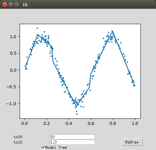Screen dimensions: 156x150
Task: Focus the tolS input field
Action: click(x=72, y=142)
